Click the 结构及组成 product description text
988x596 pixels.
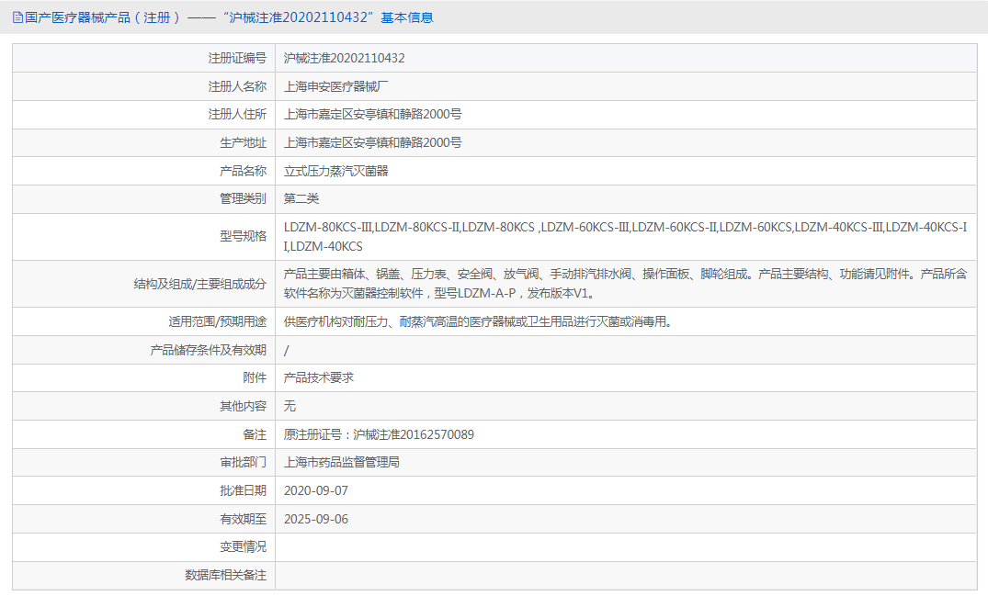(x=625, y=284)
